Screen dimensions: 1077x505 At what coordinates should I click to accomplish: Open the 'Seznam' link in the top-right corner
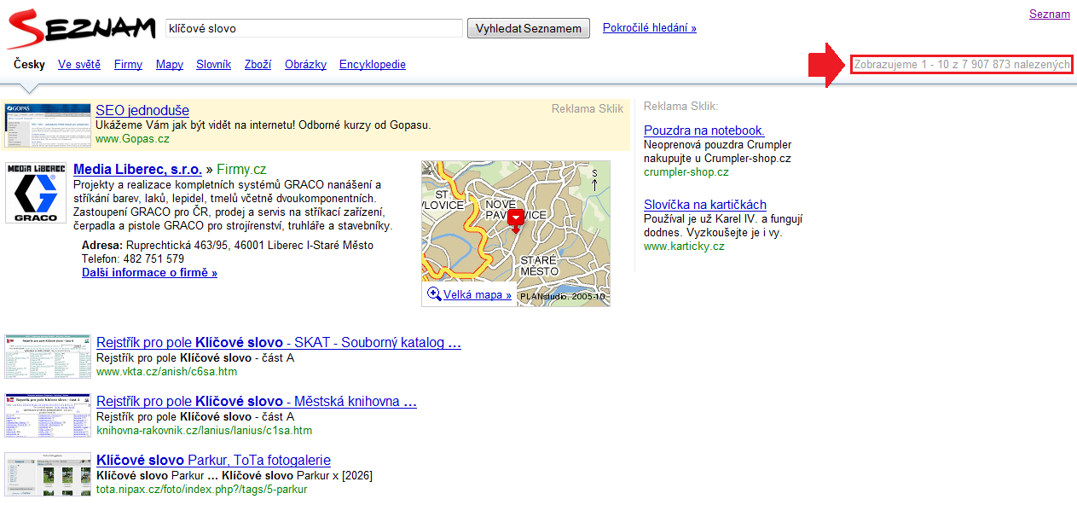tap(1050, 14)
